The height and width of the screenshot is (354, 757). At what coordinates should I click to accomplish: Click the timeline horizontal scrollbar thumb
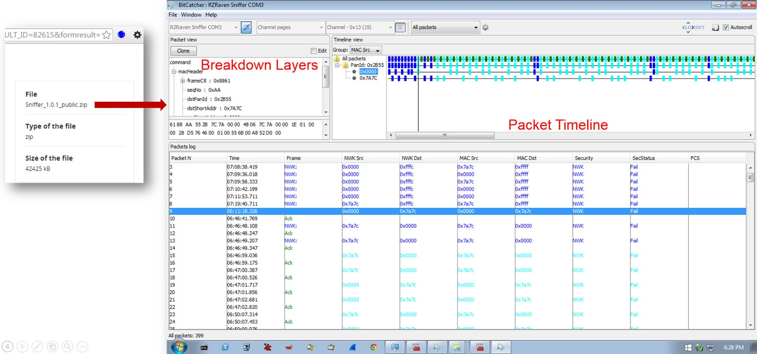445,135
